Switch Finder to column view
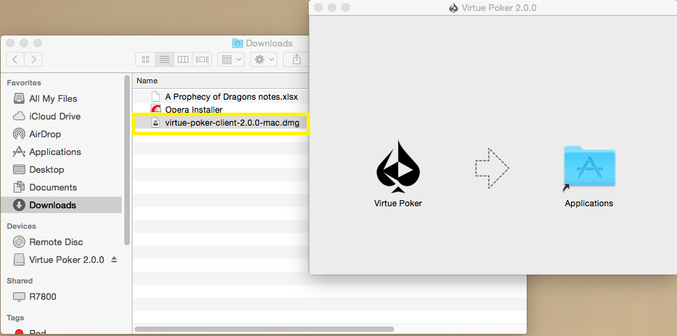The image size is (677, 336). tap(183, 59)
